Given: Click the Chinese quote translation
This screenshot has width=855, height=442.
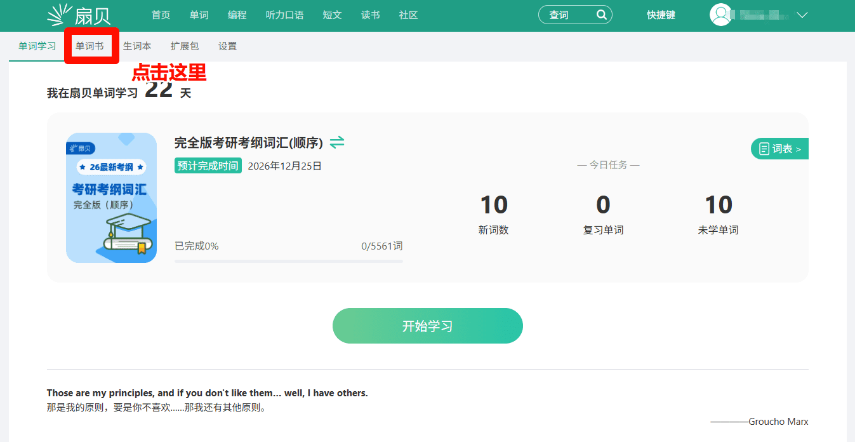Looking at the screenshot, I should point(158,407).
